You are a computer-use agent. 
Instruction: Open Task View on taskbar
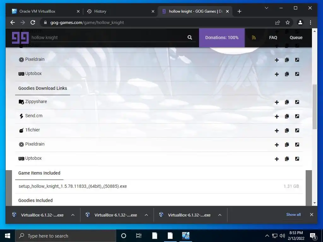tap(139, 236)
